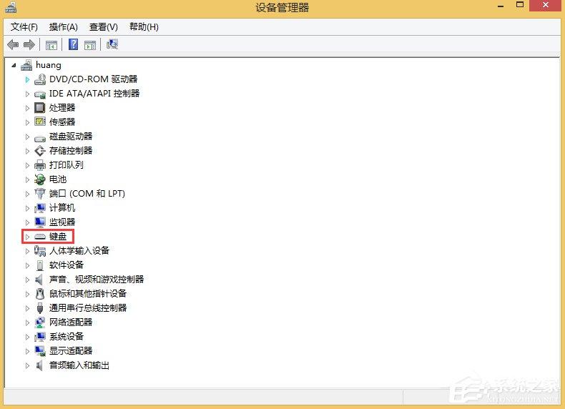Viewport: 565px width, 409px height.
Task: Expand the DVD/CD-ROM 驱动器 node
Action: coord(27,79)
